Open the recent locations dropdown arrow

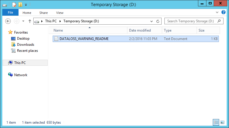23,21
